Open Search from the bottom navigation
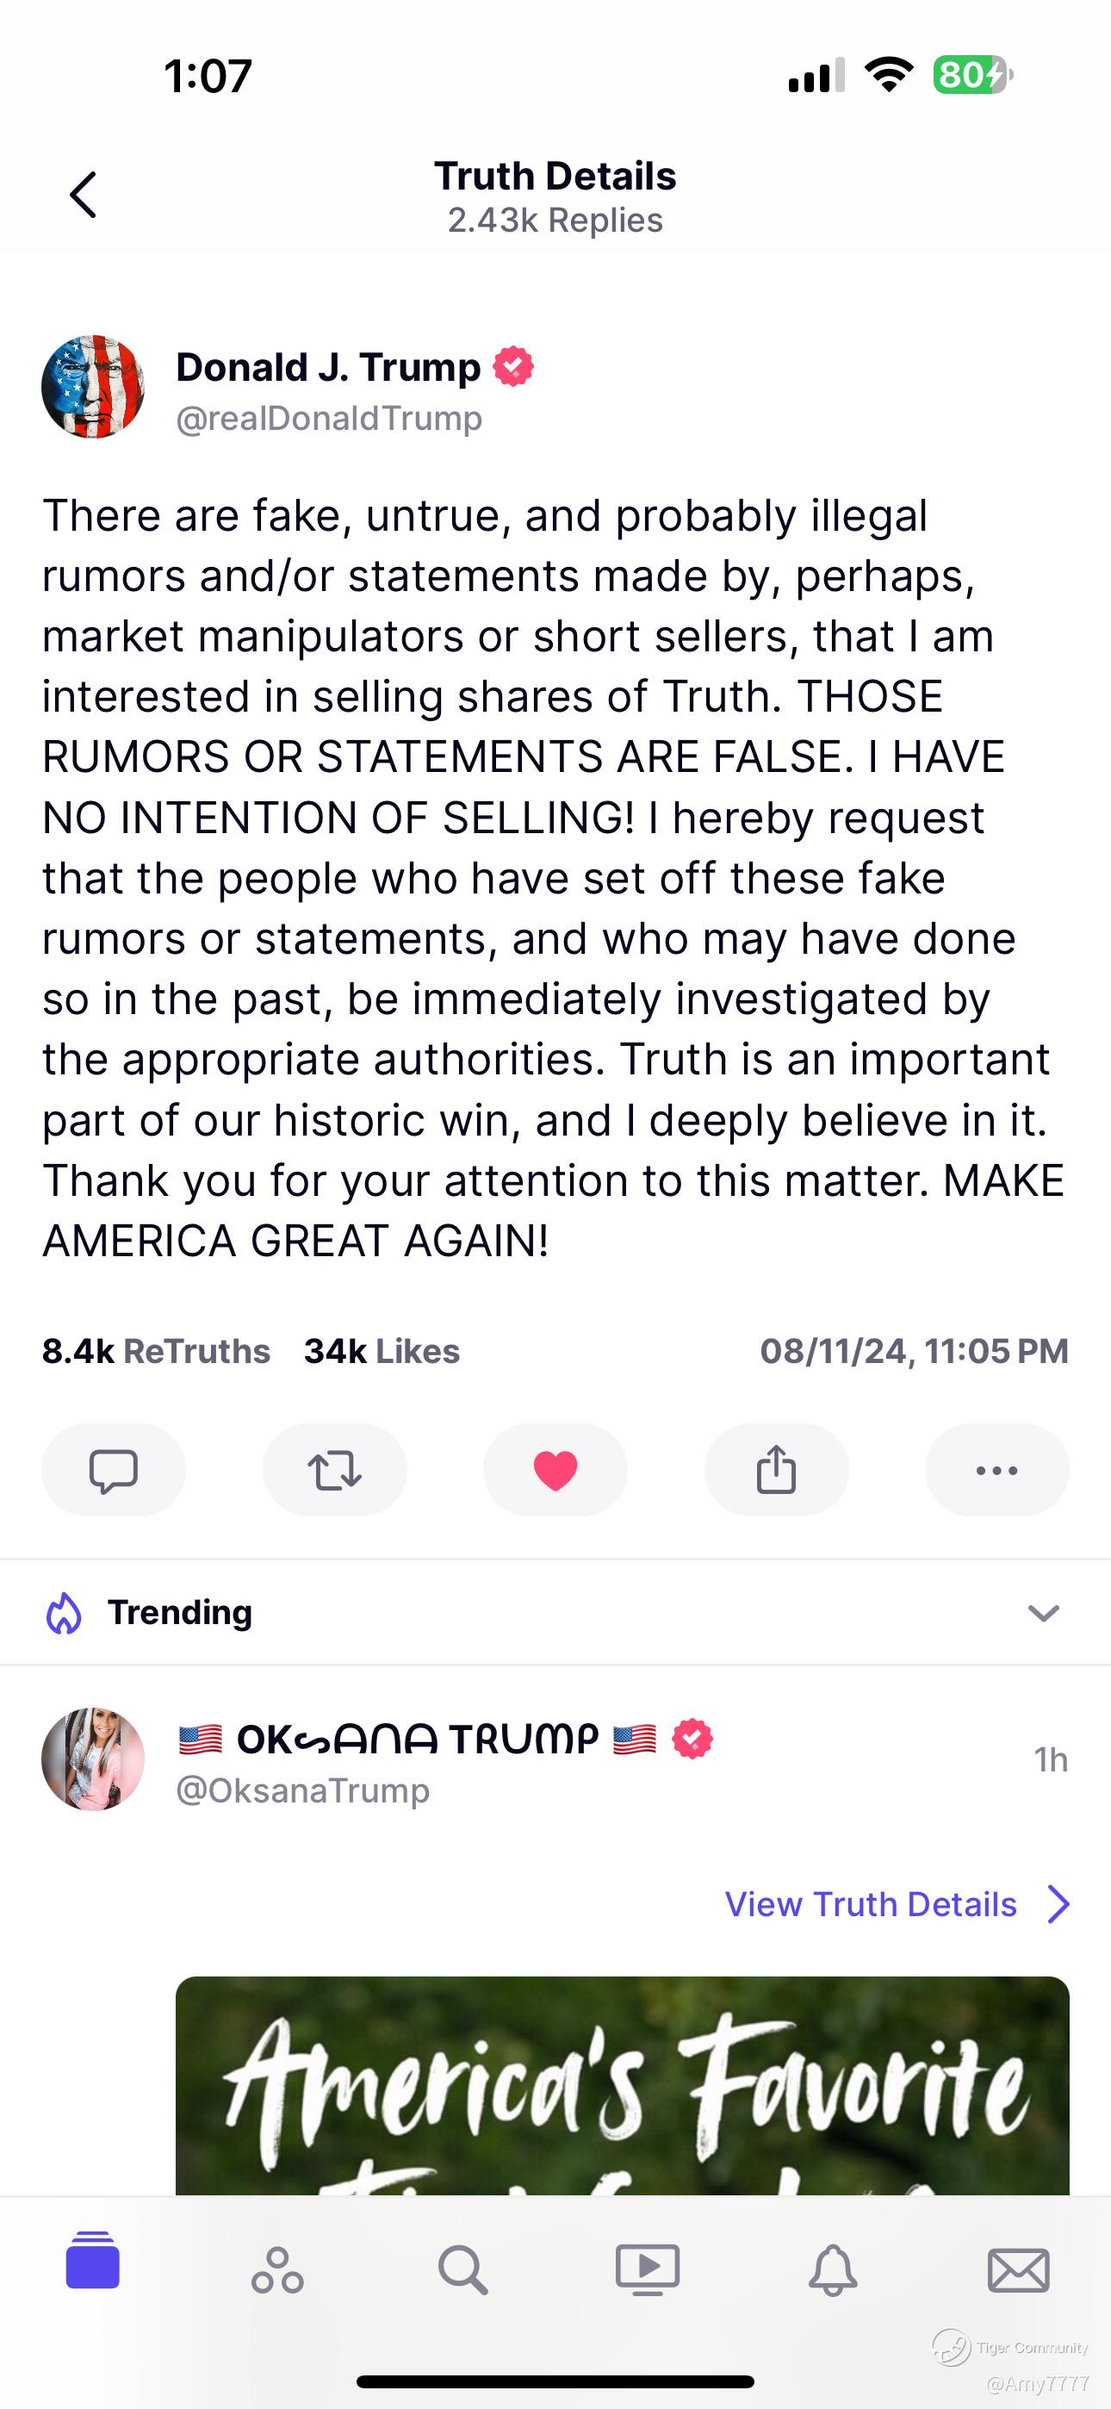This screenshot has width=1111, height=2409. coord(462,2269)
